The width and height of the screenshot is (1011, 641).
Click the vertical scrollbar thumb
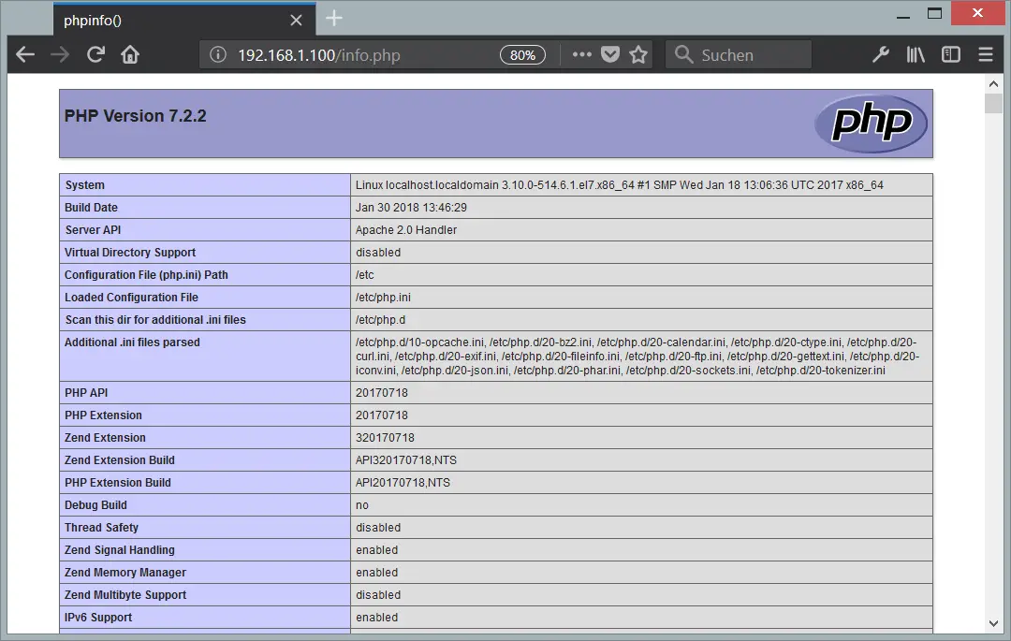pos(993,103)
